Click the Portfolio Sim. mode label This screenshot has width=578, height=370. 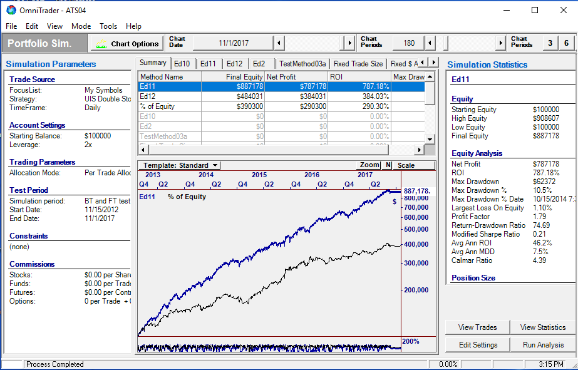click(x=44, y=43)
